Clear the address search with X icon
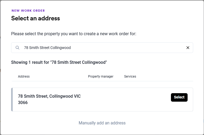This screenshot has height=135, width=204. 188,48
